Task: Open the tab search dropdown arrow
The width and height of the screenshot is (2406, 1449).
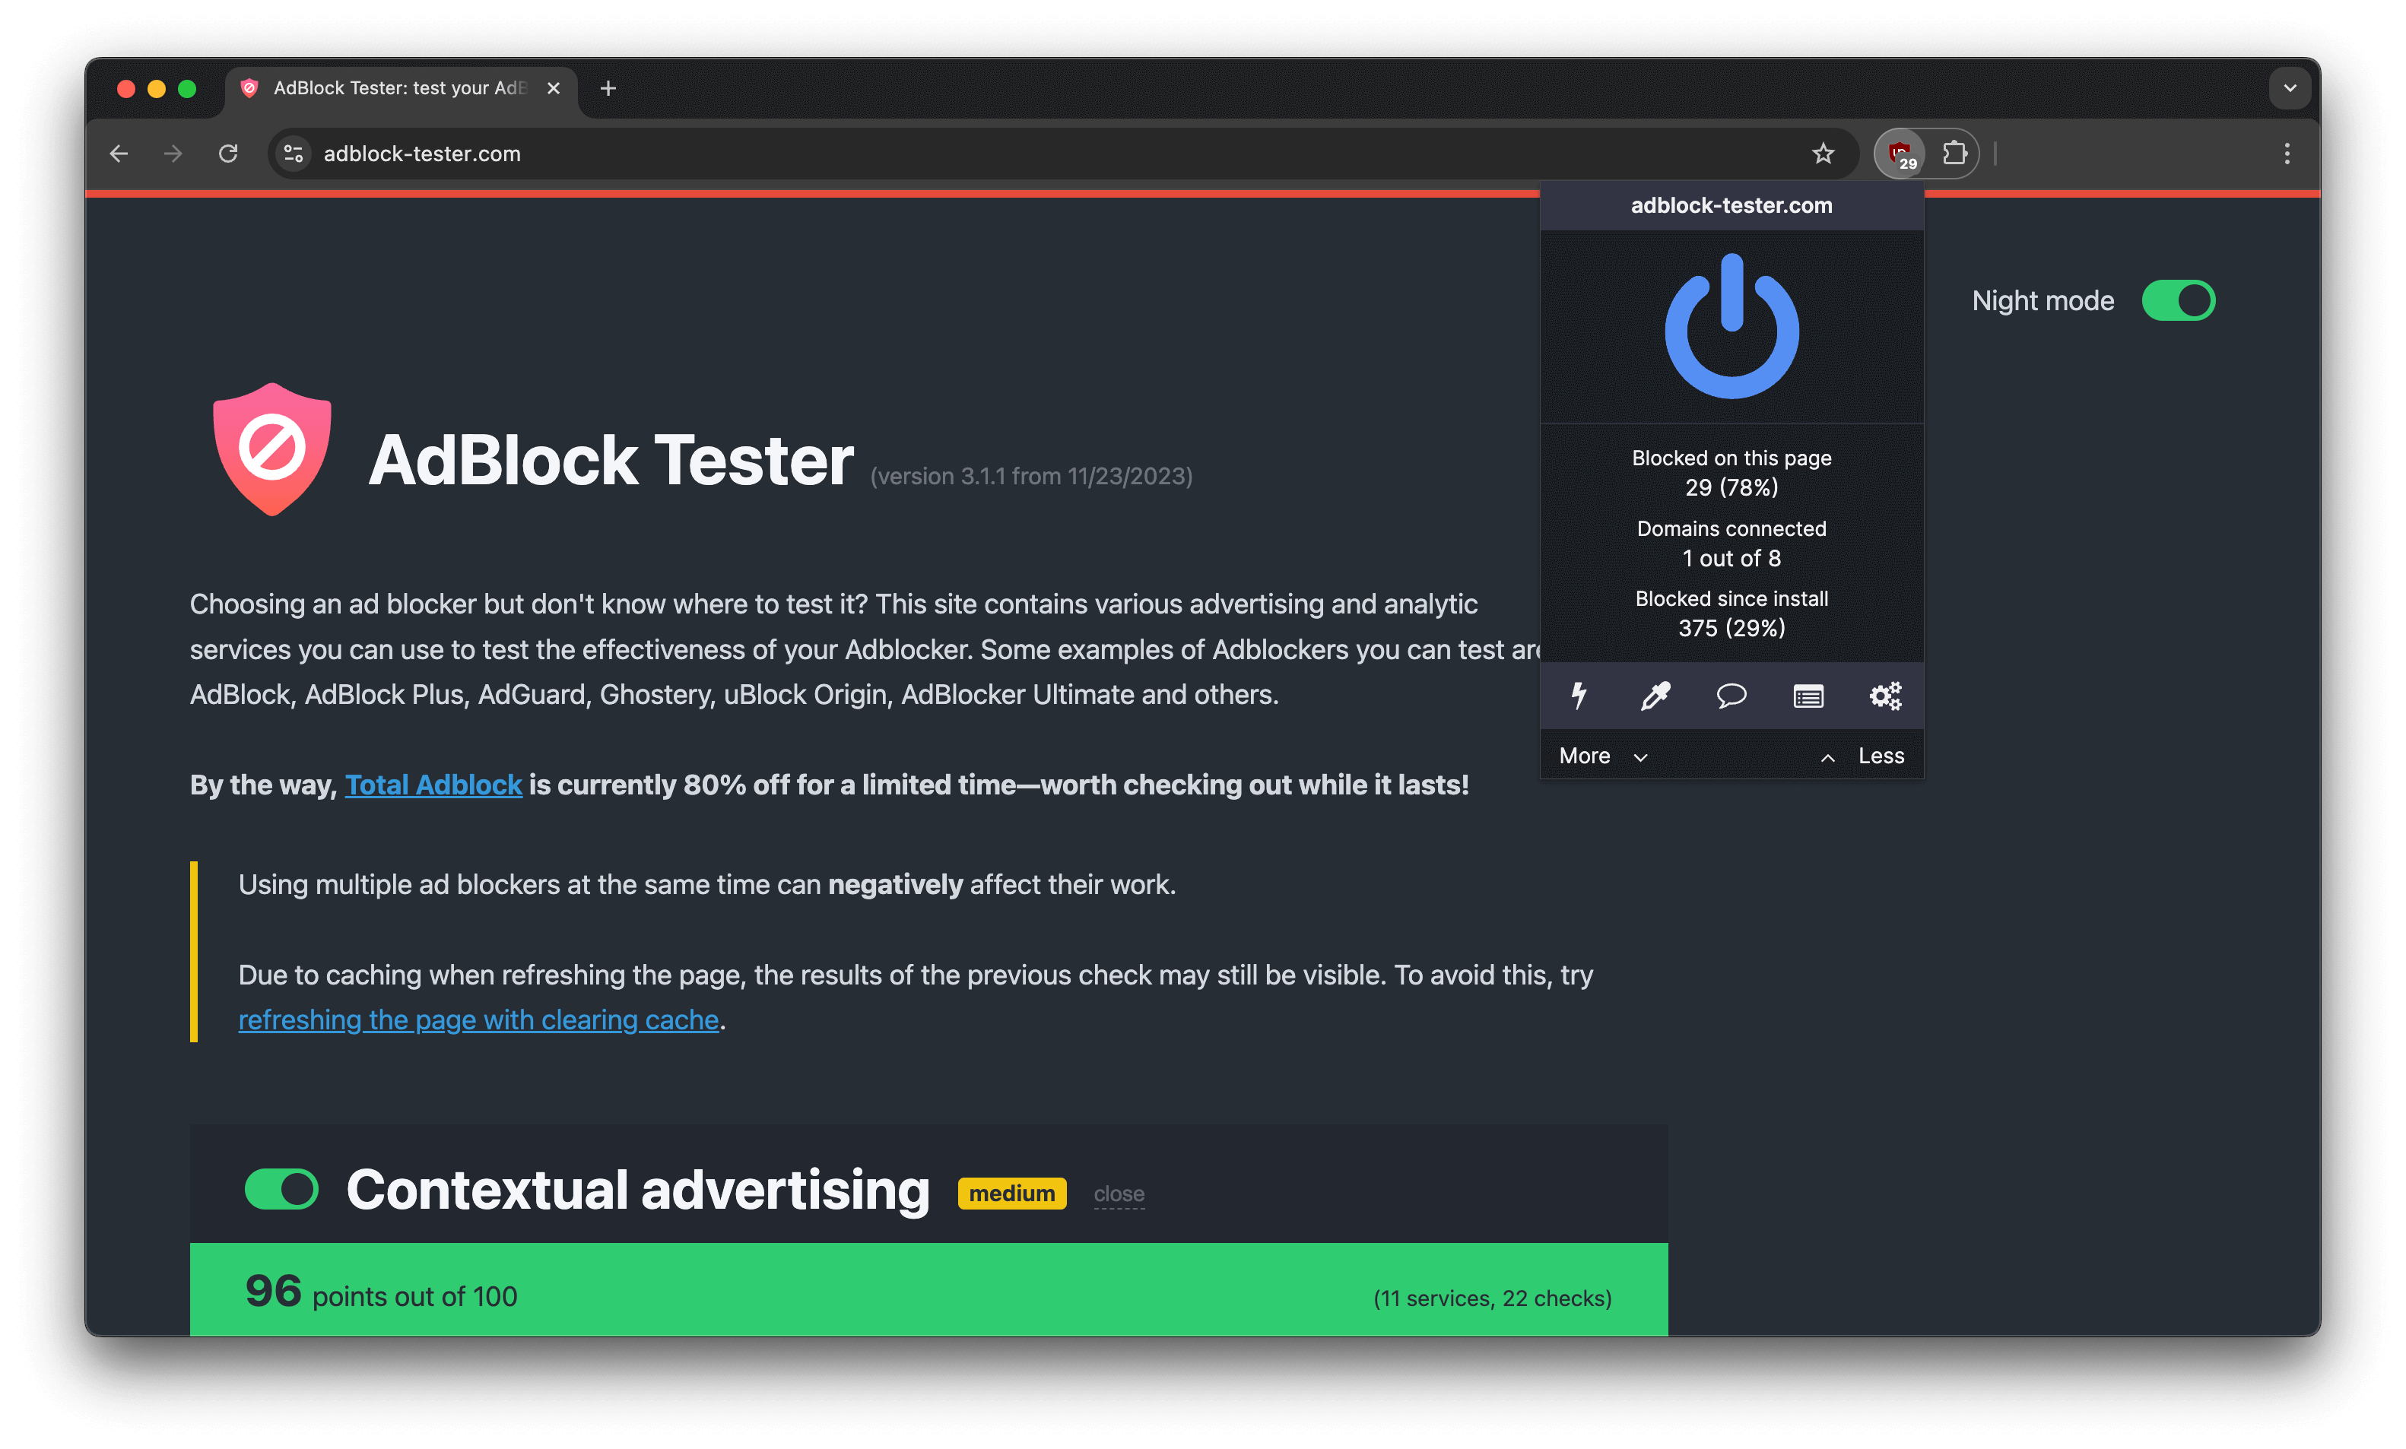Action: (x=2290, y=88)
